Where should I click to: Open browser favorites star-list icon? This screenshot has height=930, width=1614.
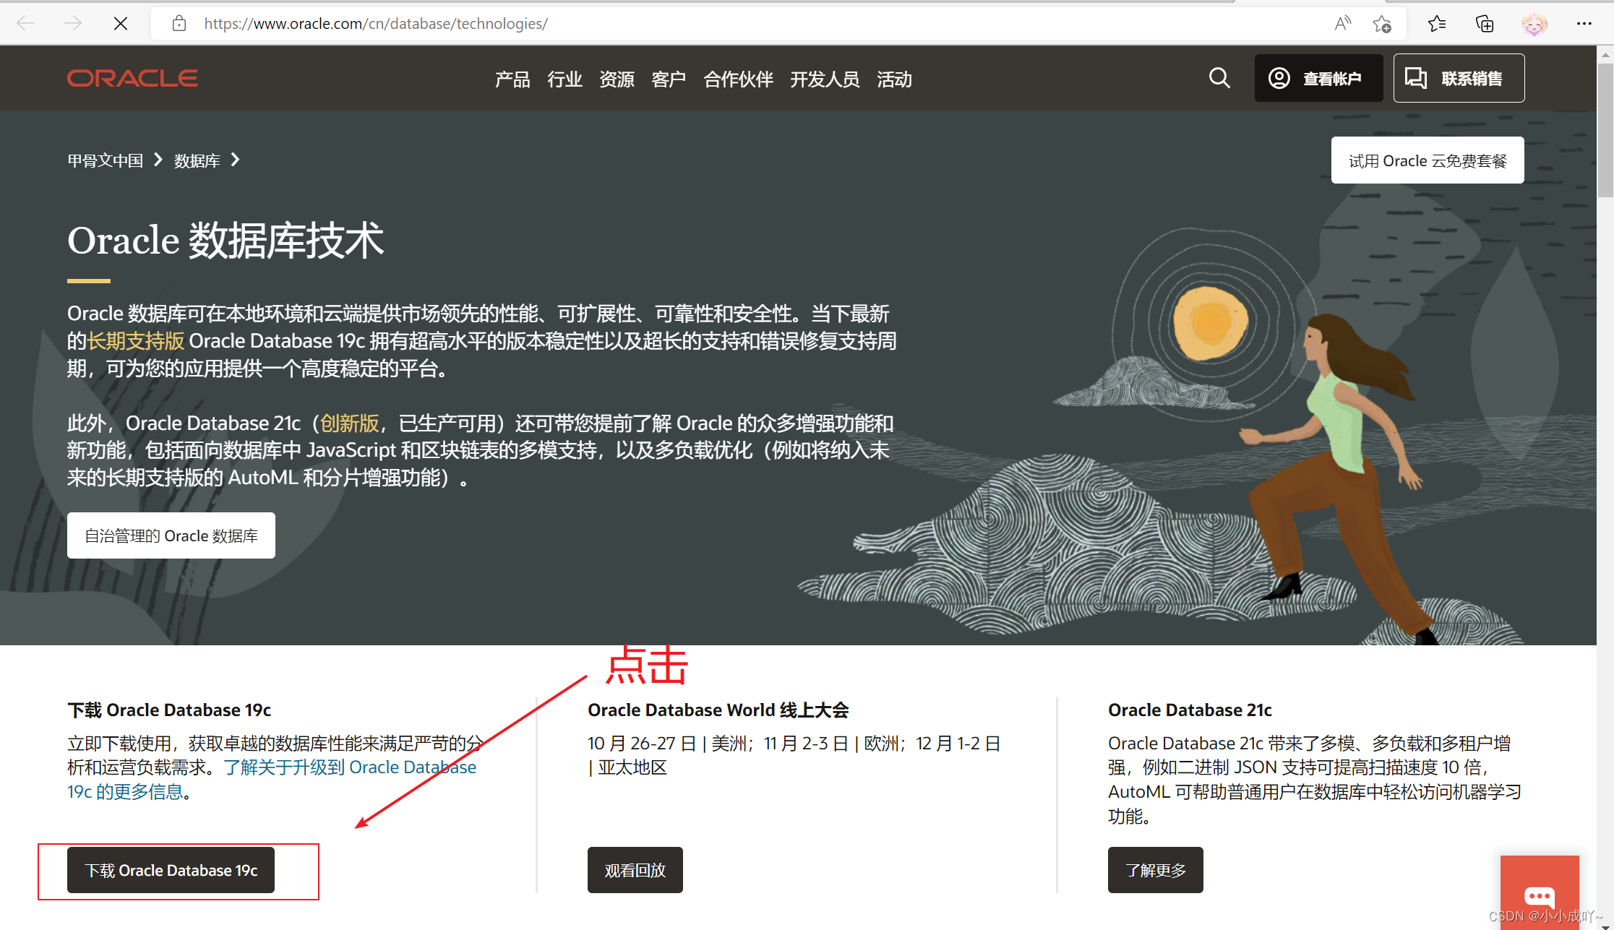tap(1437, 24)
